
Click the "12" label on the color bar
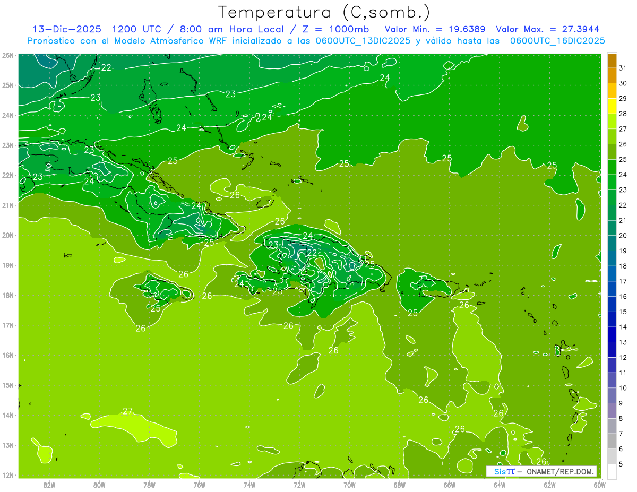click(x=623, y=357)
